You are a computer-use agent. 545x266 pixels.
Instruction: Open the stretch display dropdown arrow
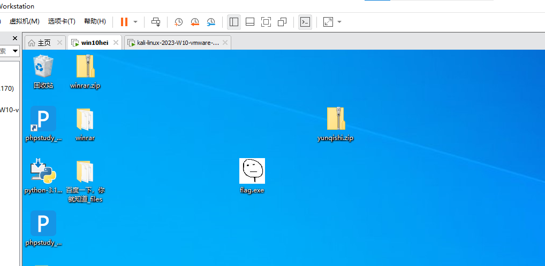(x=339, y=22)
